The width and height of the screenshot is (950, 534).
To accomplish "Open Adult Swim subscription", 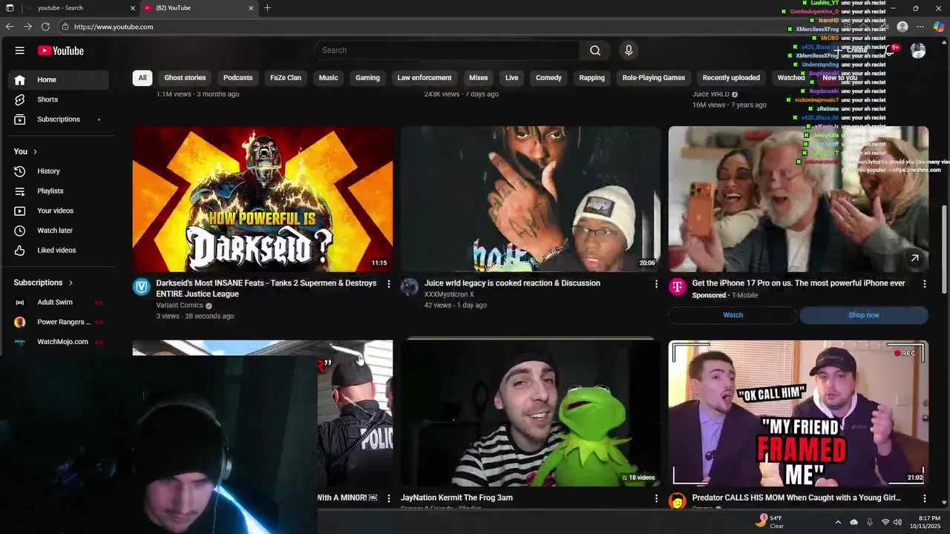I will (59, 303).
